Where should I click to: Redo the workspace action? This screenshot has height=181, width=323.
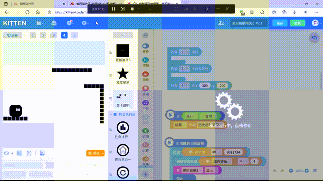(282, 171)
